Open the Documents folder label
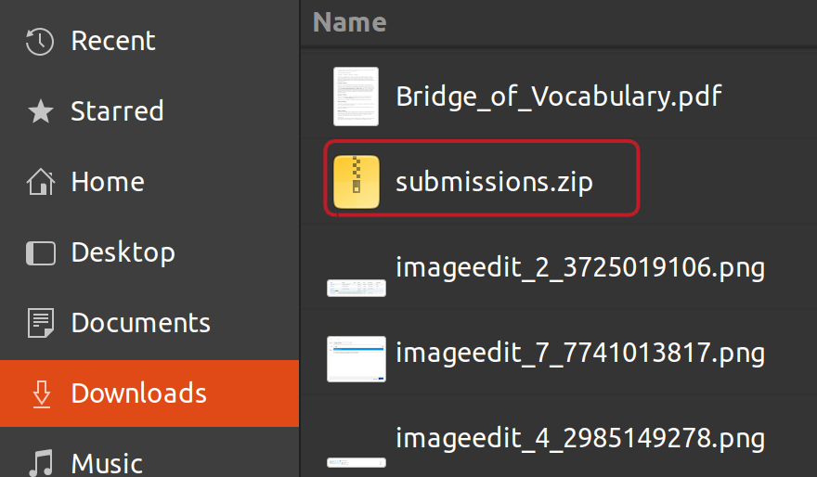This screenshot has height=477, width=817. [140, 323]
